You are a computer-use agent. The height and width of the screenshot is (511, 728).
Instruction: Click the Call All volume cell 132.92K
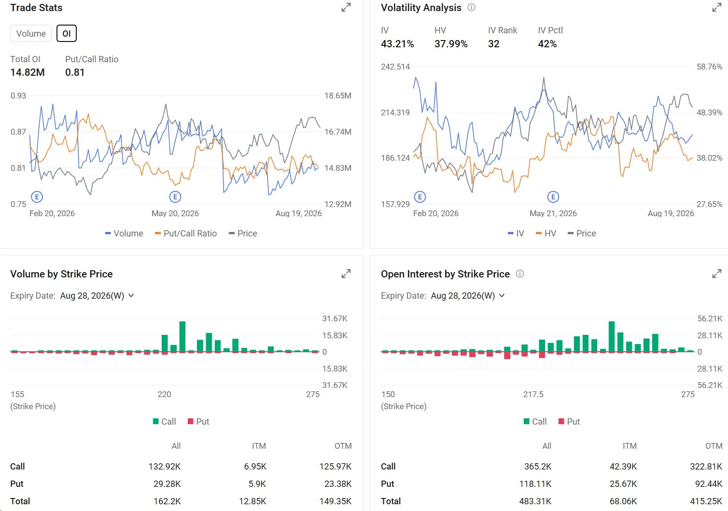point(165,467)
